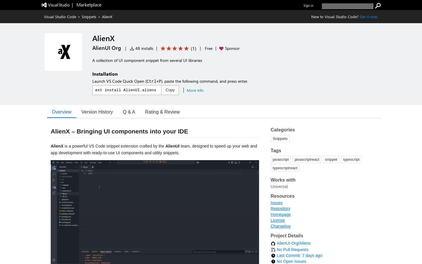
Task: Click Last Commit: 7 days ago
Action: (x=300, y=255)
